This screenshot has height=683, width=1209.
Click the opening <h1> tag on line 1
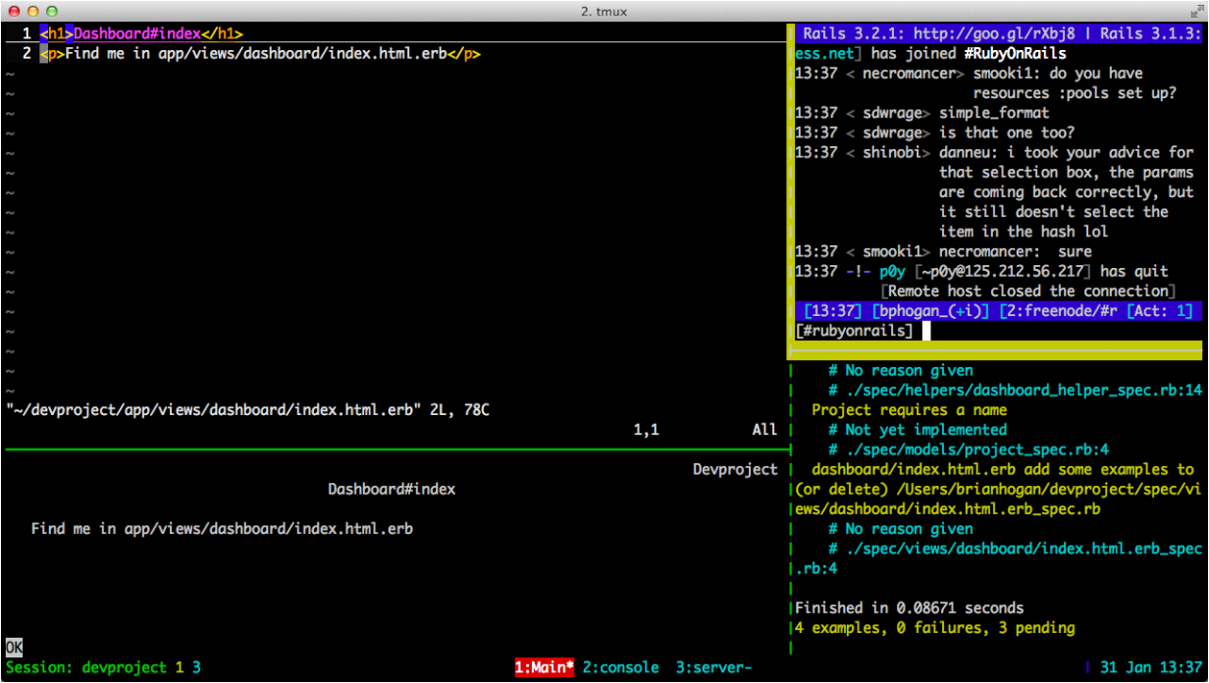(56, 34)
